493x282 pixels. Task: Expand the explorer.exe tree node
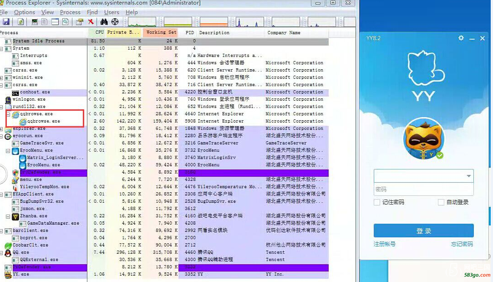click(1, 129)
